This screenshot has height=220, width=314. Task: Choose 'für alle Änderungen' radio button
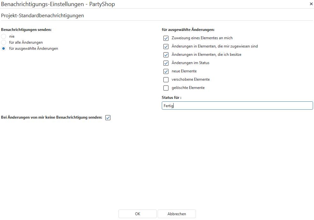[x=4, y=42]
